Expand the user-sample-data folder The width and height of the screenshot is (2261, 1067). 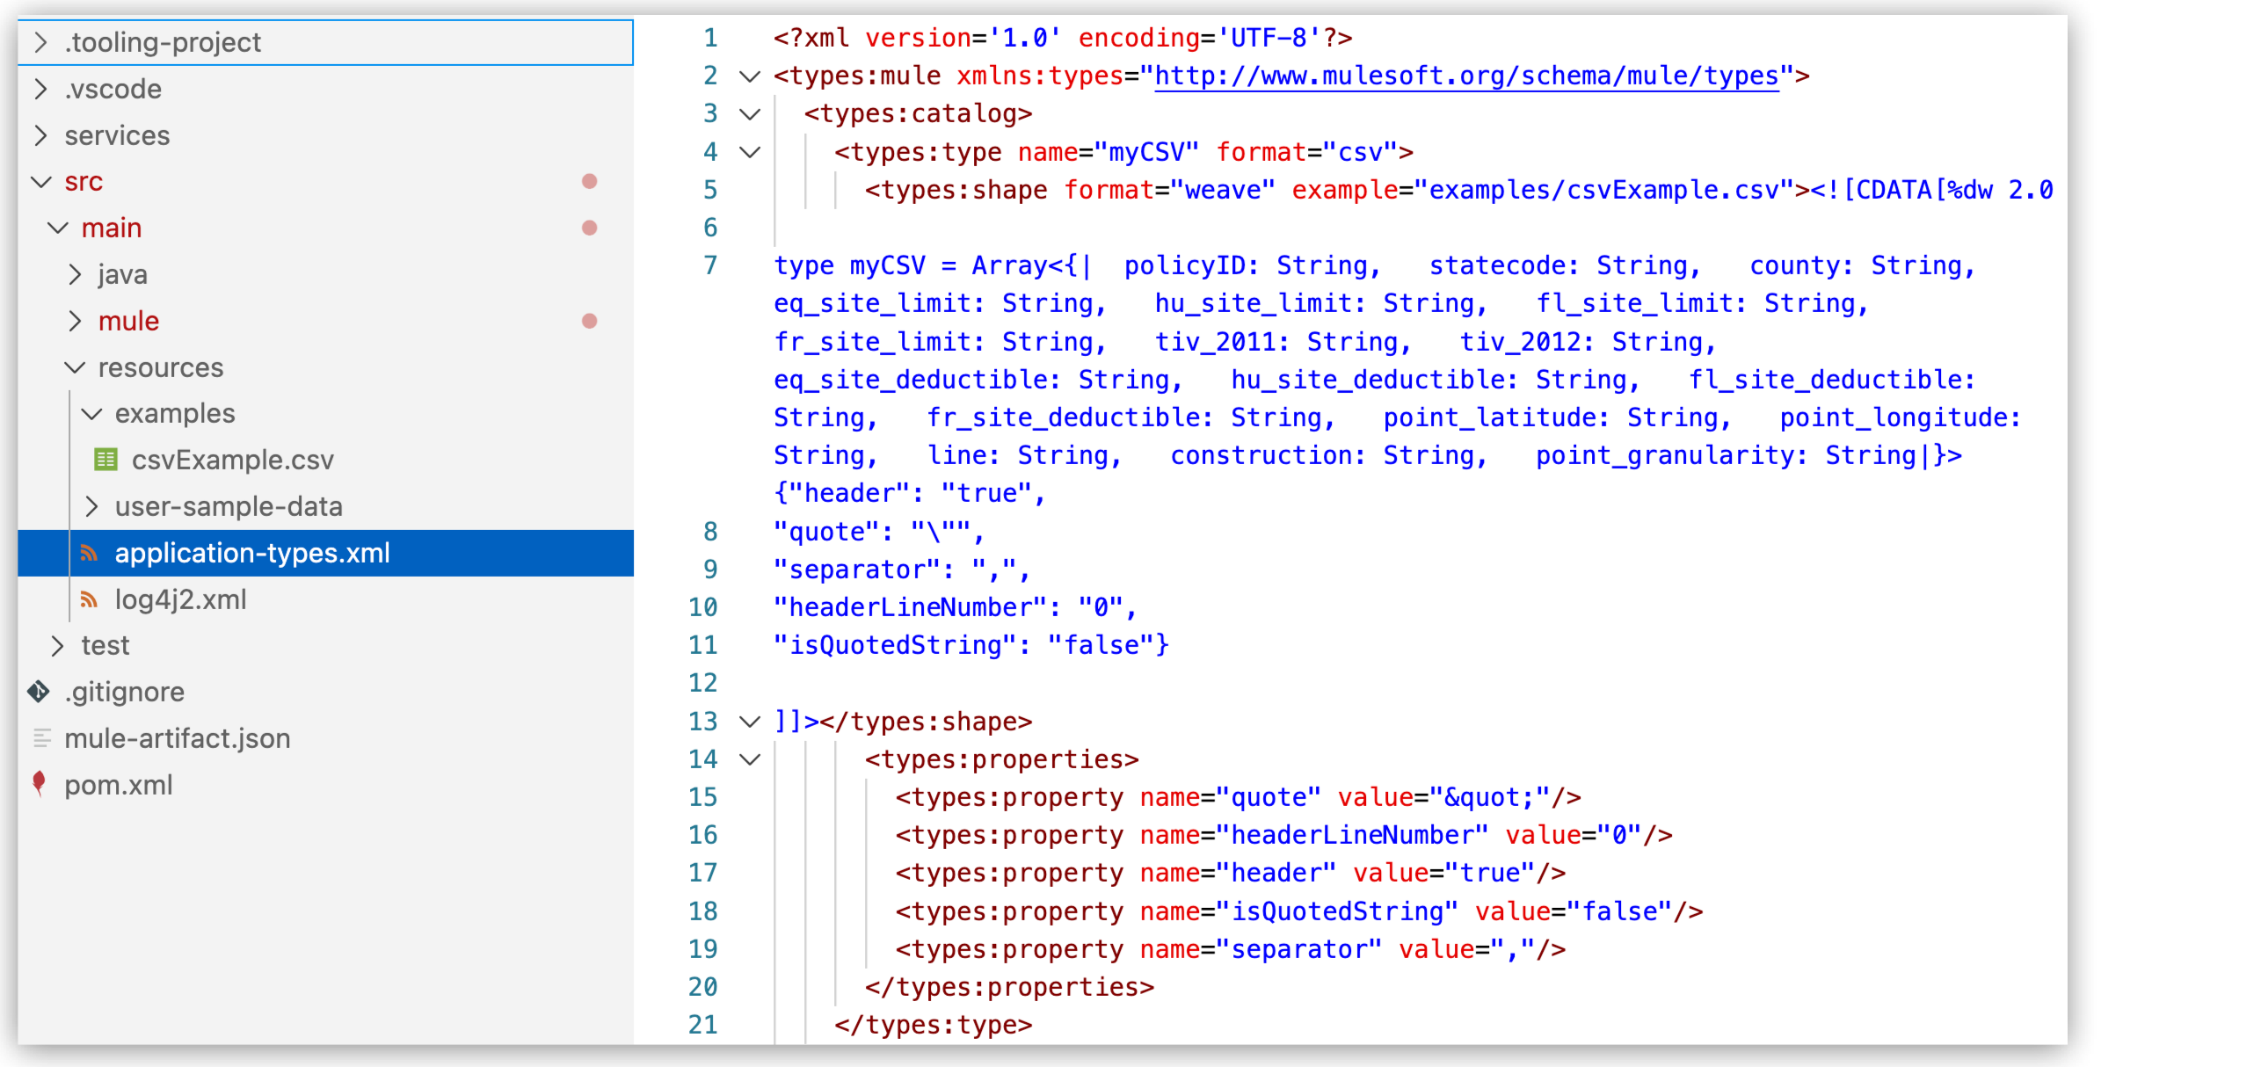click(91, 506)
